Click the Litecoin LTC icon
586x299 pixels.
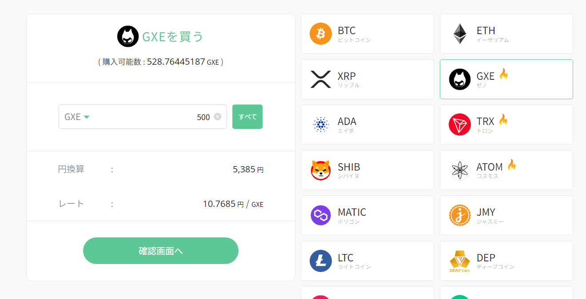coord(321,261)
